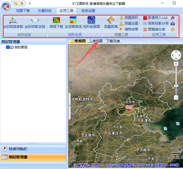Click the 山西省 province label on map
This screenshot has height=169, width=183.
pyautogui.click(x=78, y=141)
